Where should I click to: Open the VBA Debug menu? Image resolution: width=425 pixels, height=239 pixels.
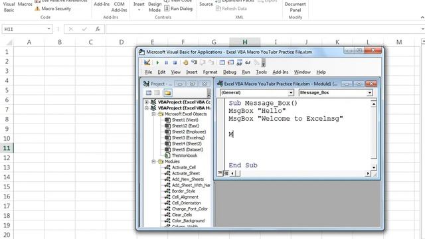tap(230, 72)
